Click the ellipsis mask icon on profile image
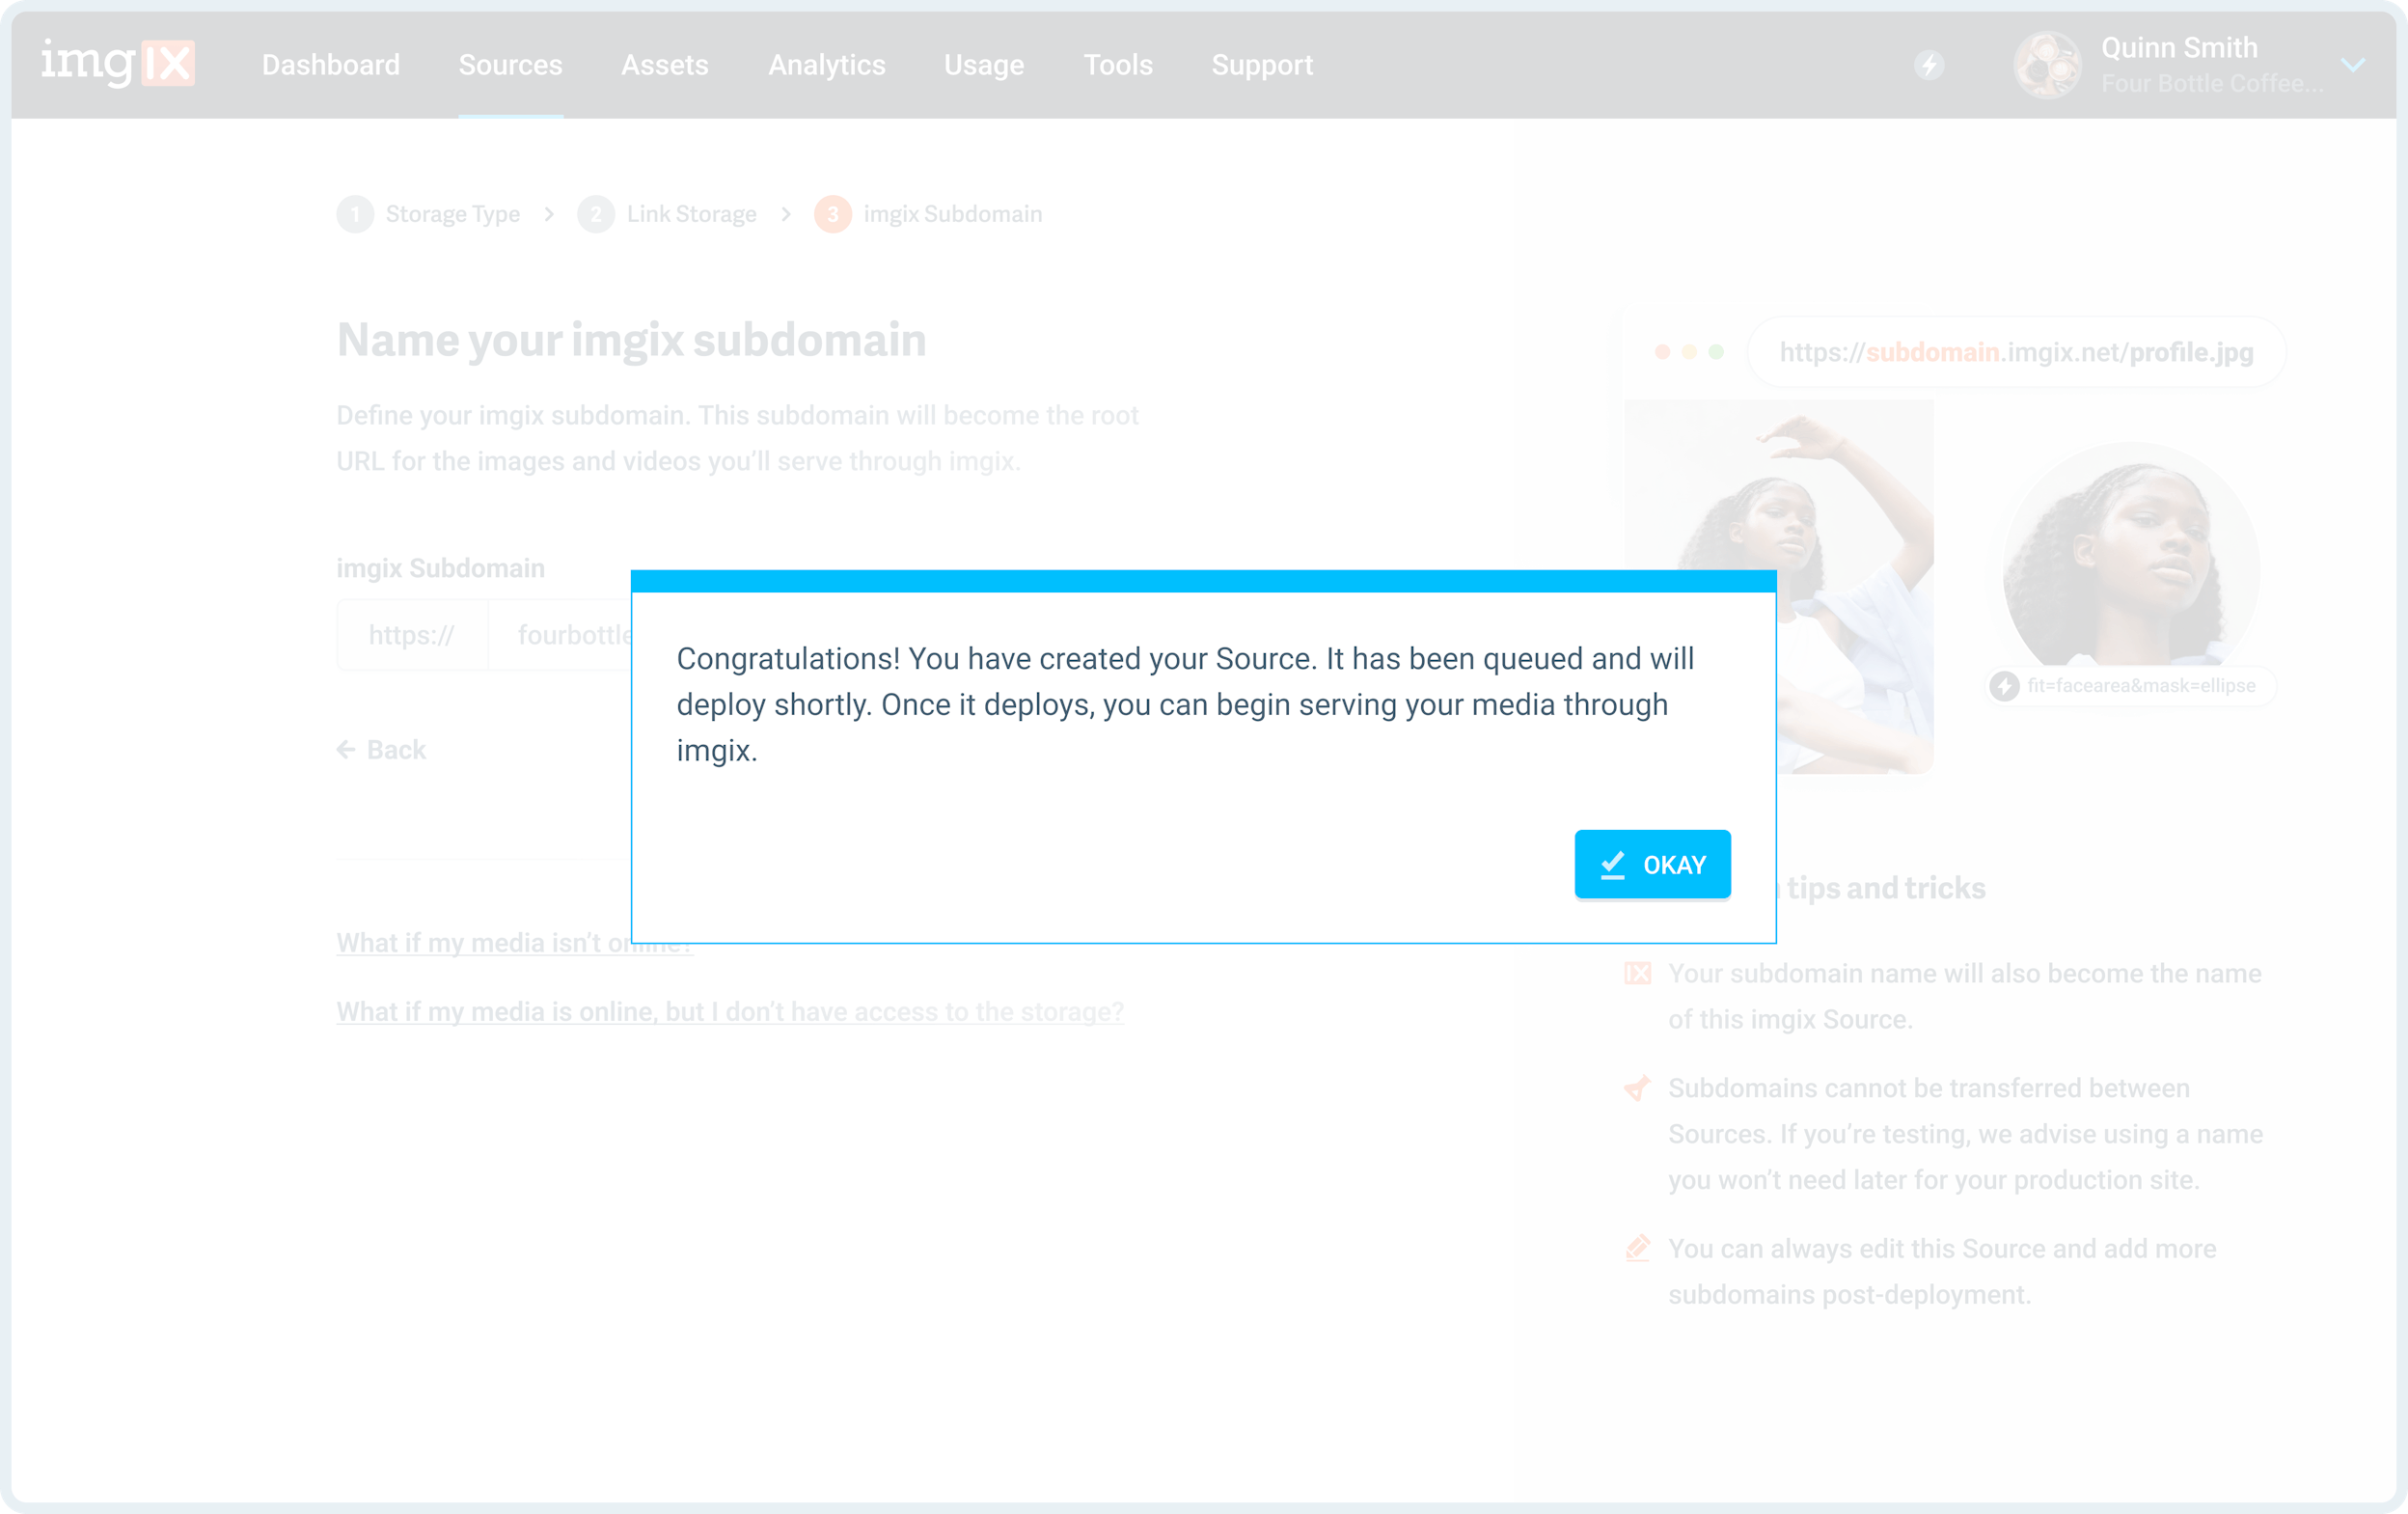 (x=2004, y=685)
